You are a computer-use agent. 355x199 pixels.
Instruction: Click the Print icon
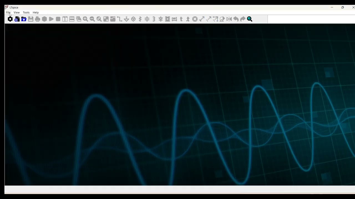pos(37,19)
